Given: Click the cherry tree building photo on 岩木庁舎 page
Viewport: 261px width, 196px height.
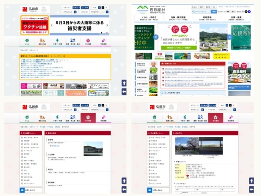Looking at the screenshot, I should pos(187,145).
